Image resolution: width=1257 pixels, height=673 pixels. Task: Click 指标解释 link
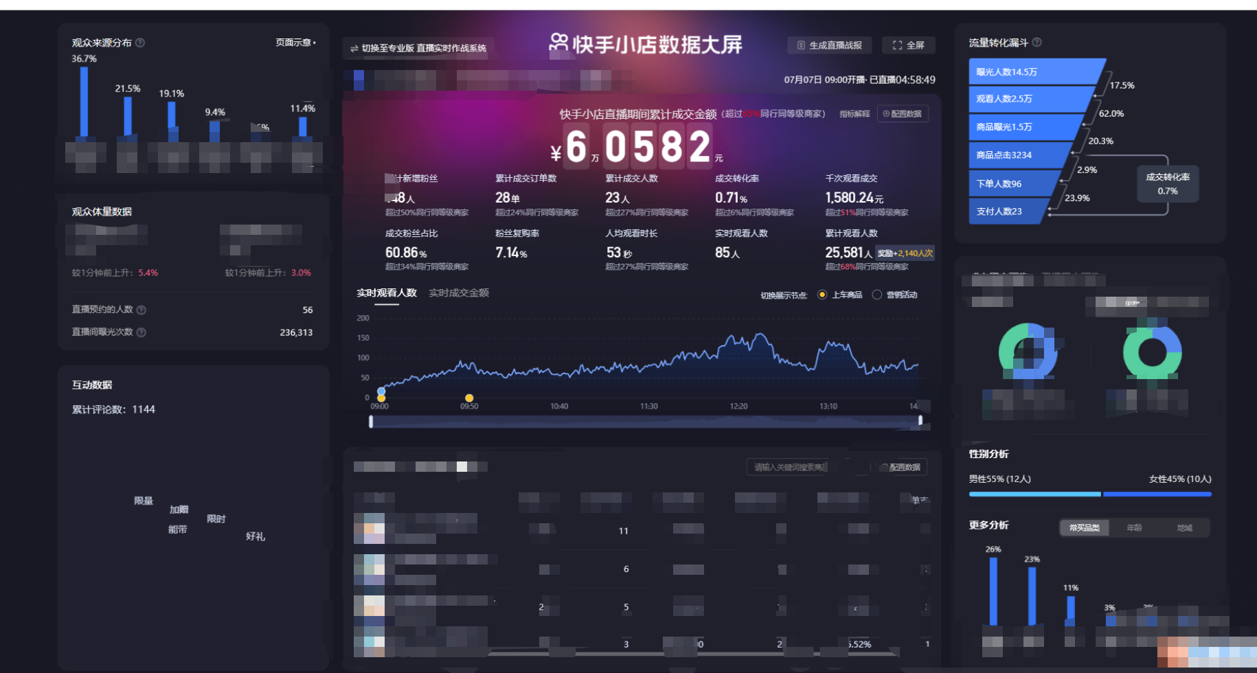pyautogui.click(x=854, y=114)
